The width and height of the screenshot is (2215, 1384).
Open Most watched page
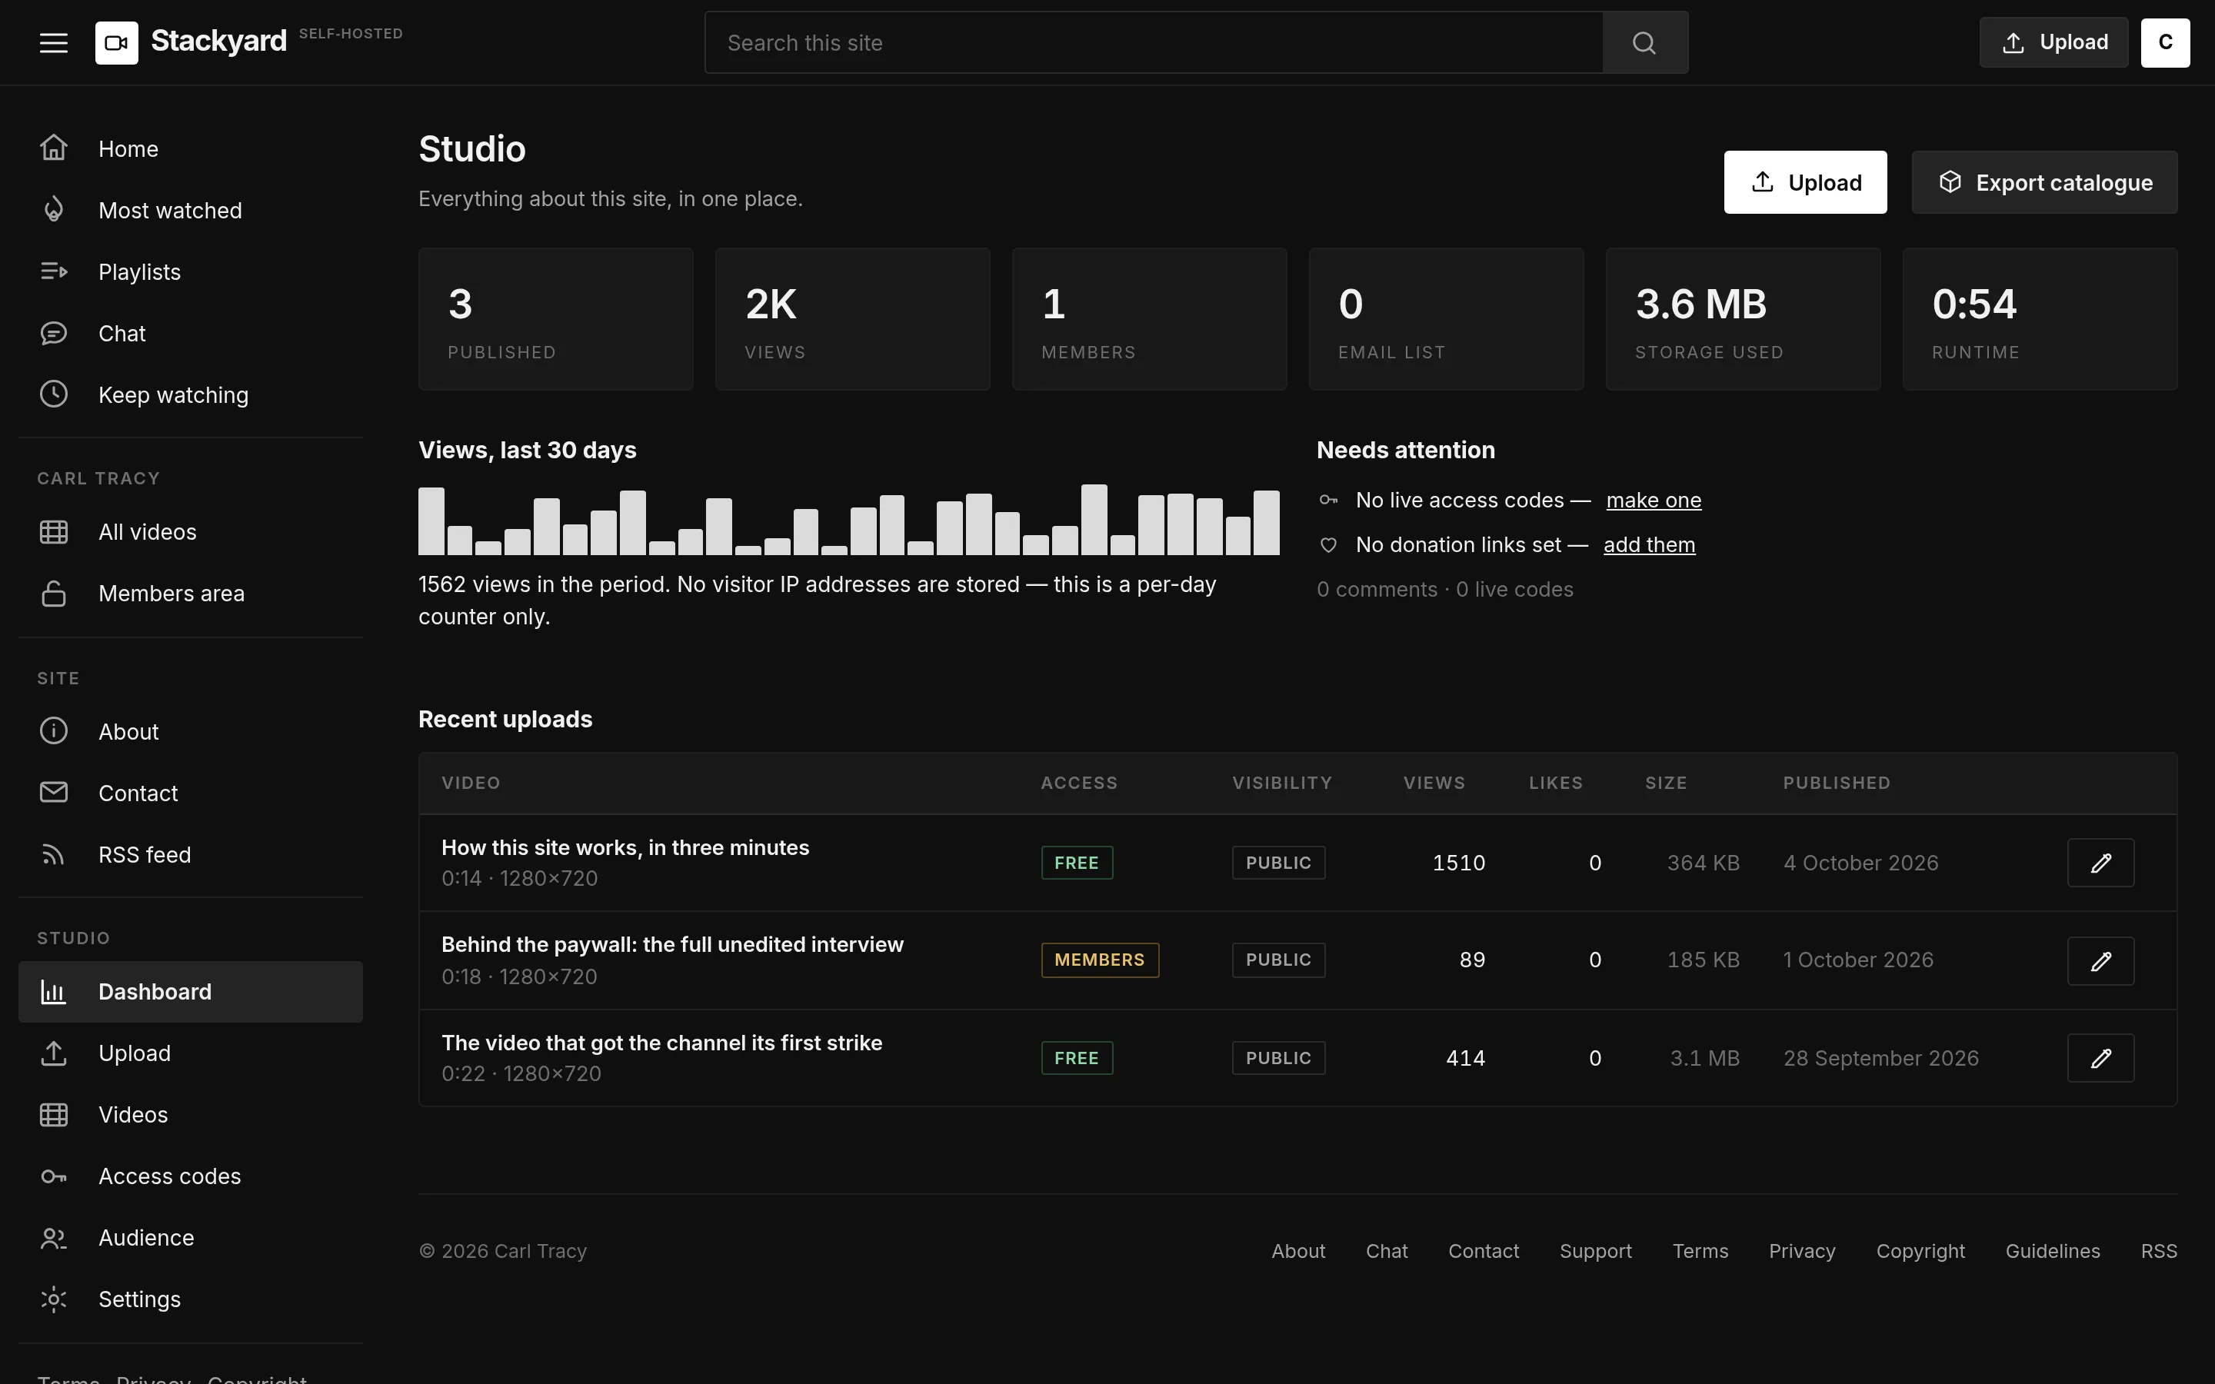(x=191, y=211)
